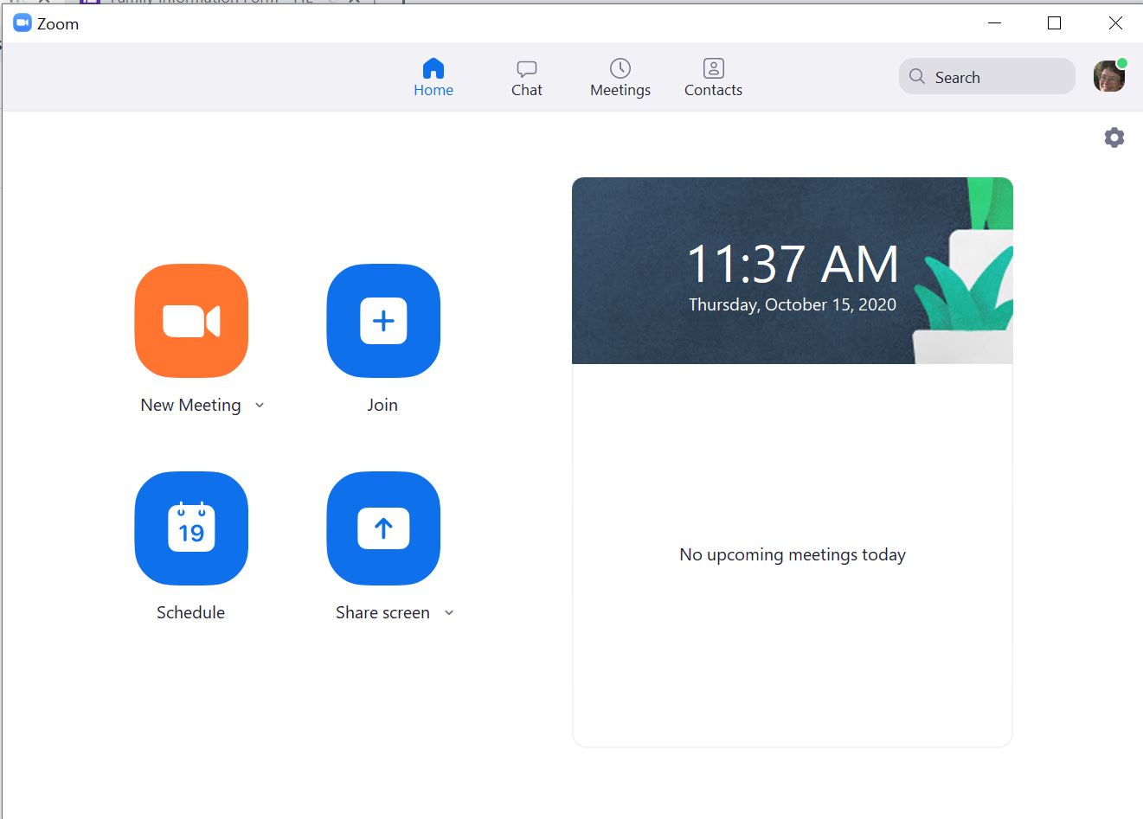1143x819 pixels.
Task: Open the Meetings clock icon
Action: 620,68
